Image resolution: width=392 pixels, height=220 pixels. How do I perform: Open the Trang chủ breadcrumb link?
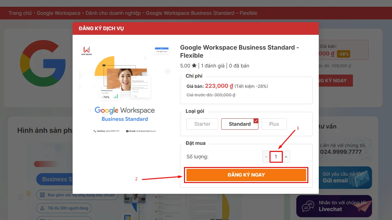coord(20,13)
